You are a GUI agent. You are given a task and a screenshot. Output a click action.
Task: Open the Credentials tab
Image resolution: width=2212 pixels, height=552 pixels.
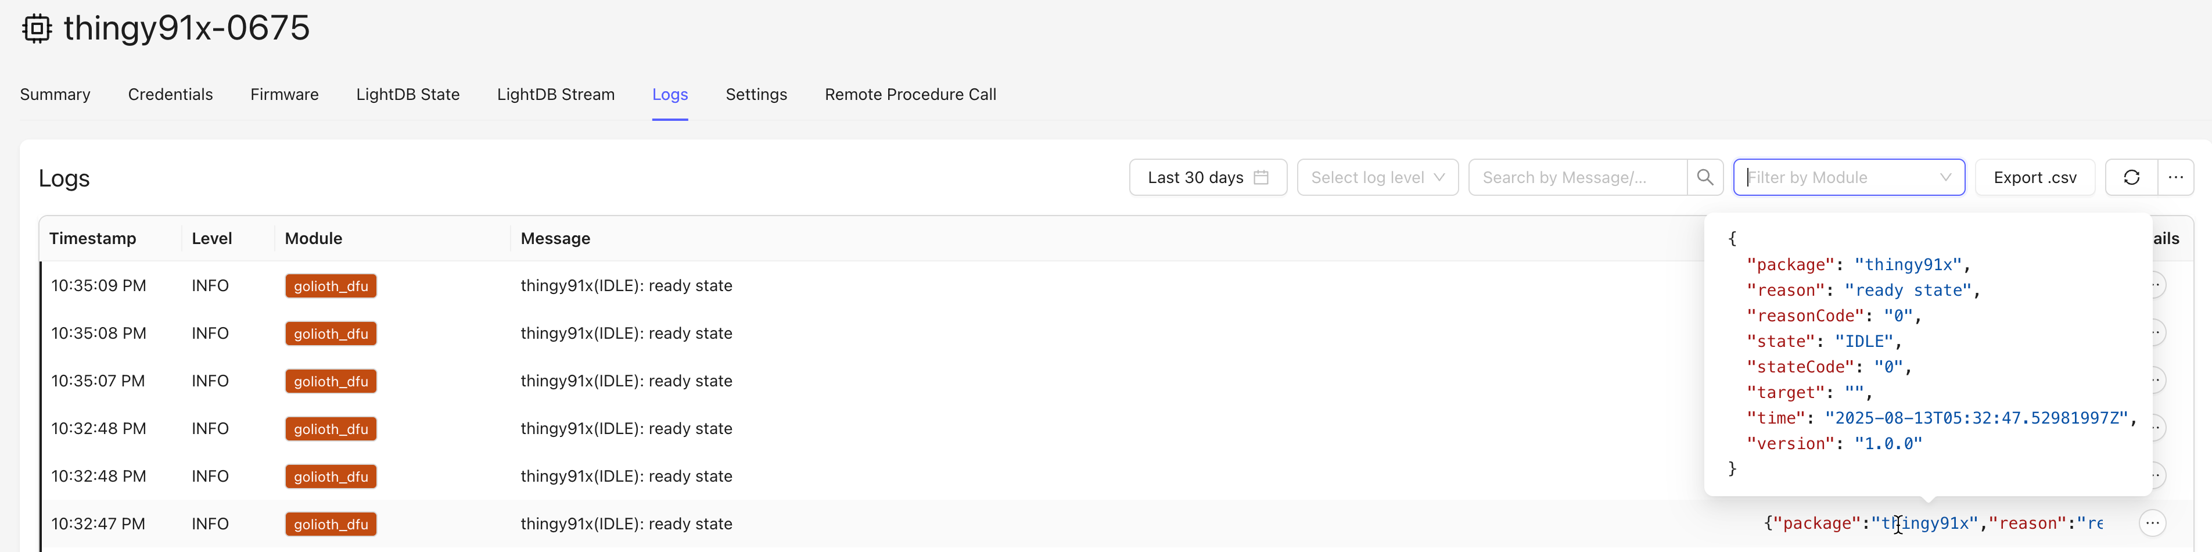pyautogui.click(x=170, y=95)
